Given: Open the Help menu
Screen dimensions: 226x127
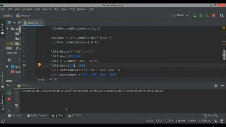Looking at the screenshot, I should [91, 9].
